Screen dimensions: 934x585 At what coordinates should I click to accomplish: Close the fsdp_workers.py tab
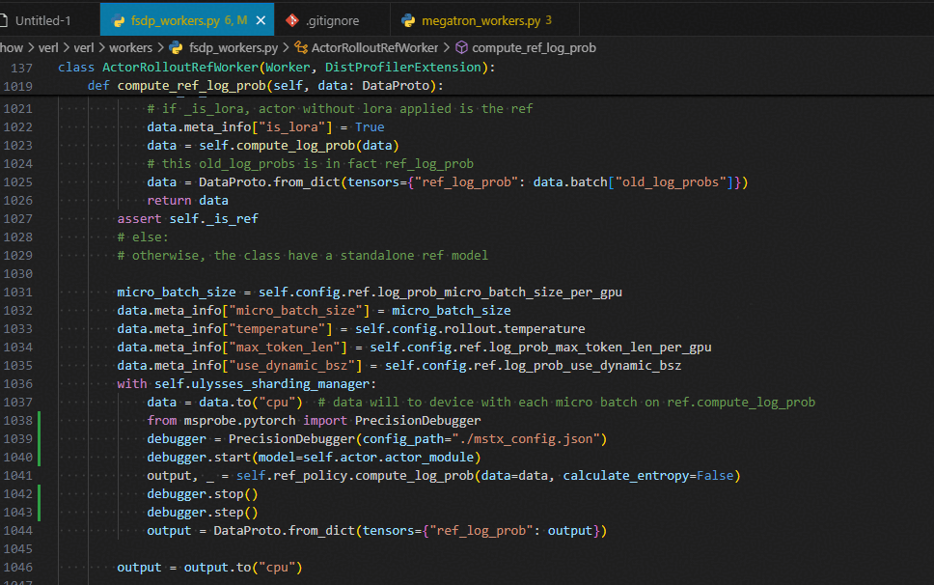(x=261, y=21)
